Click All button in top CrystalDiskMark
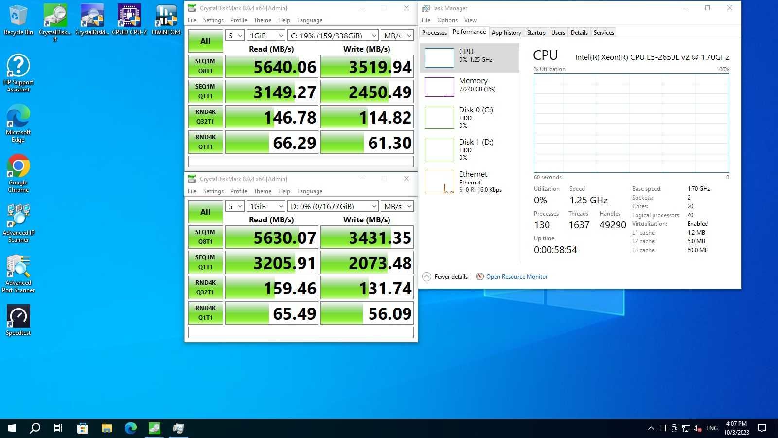 tap(205, 41)
